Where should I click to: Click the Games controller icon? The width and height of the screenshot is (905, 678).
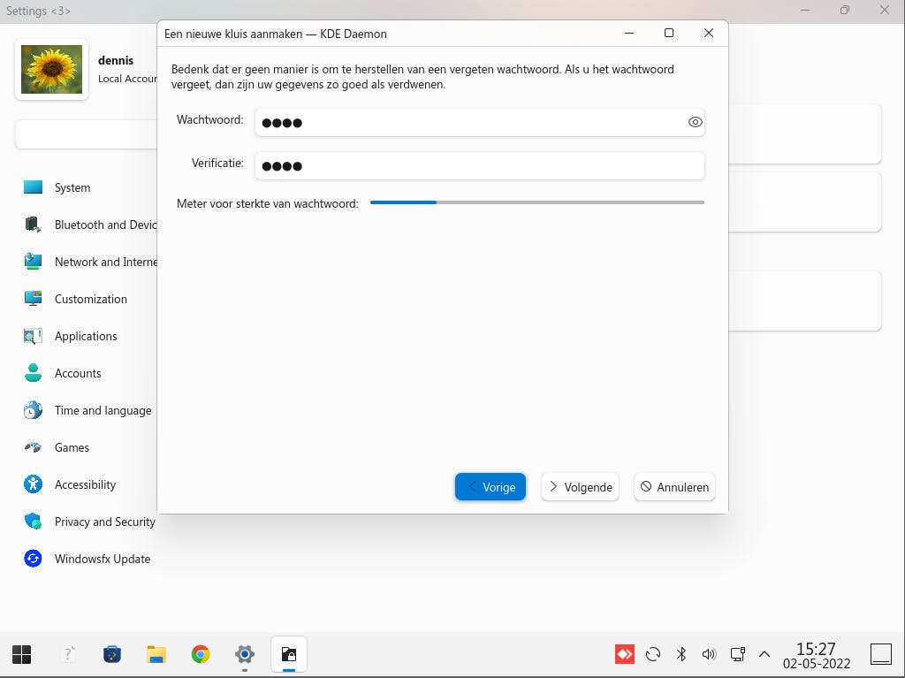tap(33, 447)
